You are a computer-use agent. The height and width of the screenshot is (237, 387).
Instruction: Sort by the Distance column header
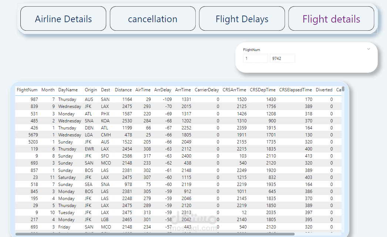[123, 90]
